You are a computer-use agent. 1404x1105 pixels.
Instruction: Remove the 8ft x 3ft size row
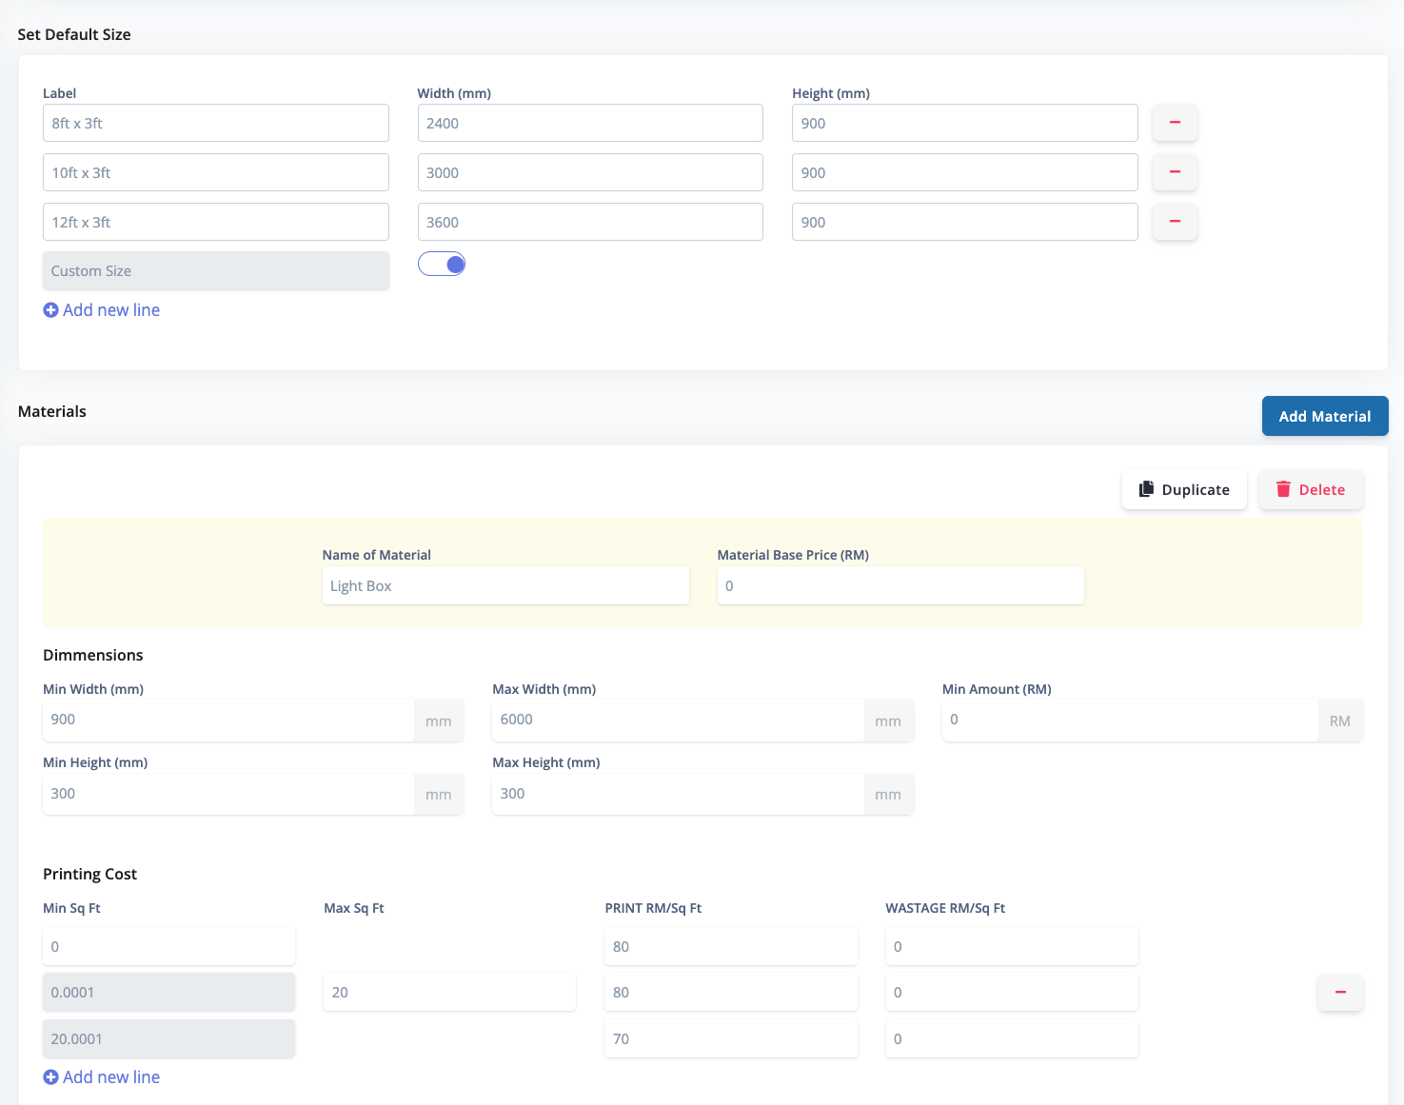point(1175,123)
